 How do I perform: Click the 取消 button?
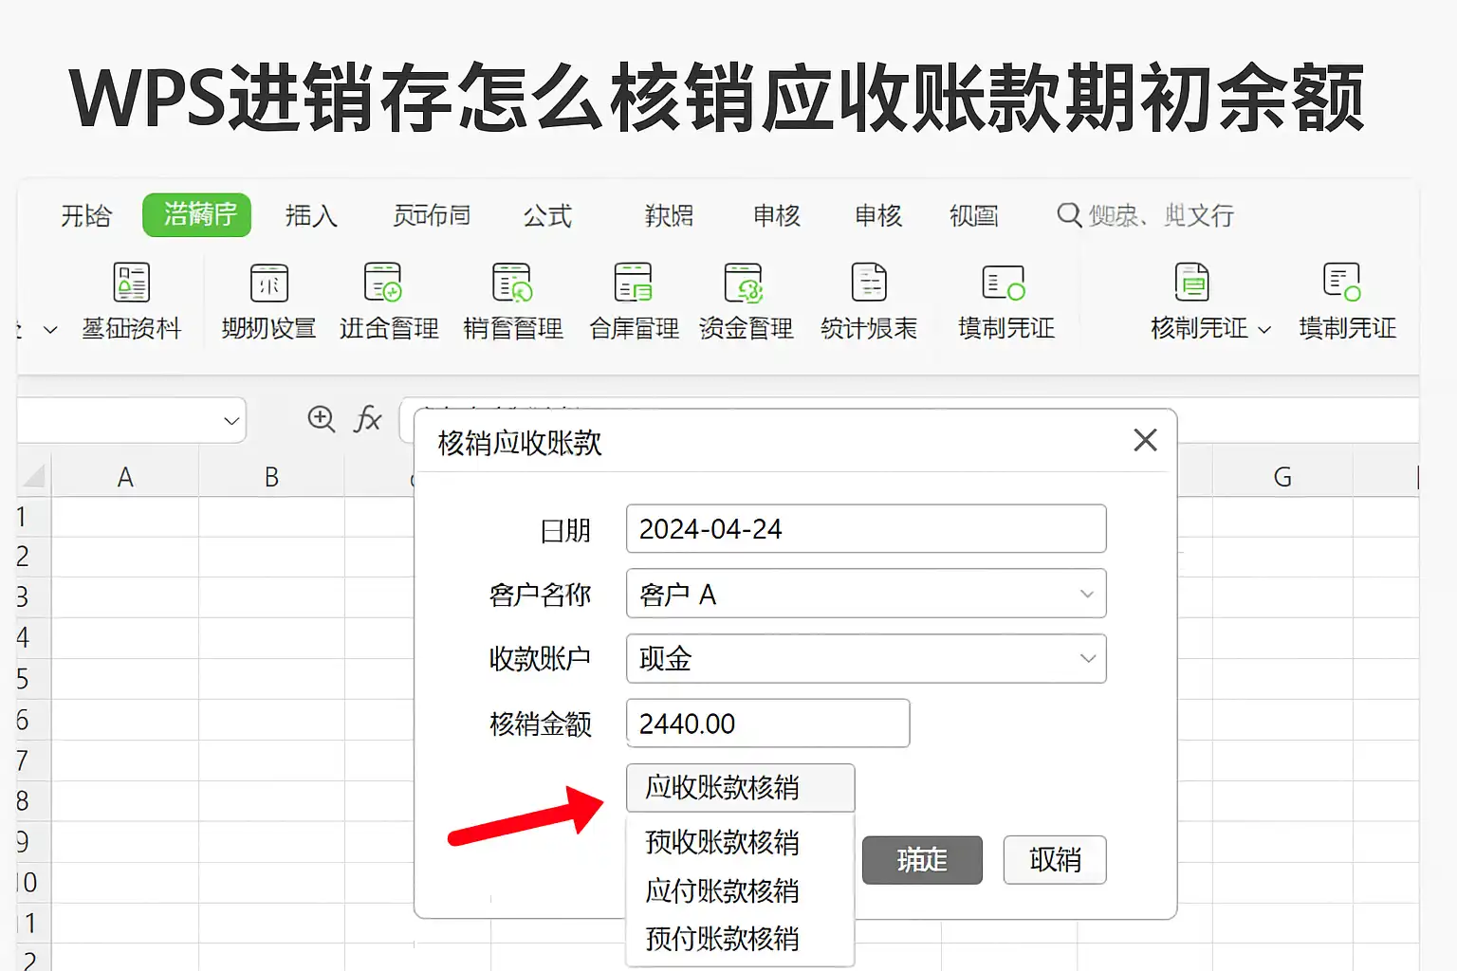point(1055,860)
